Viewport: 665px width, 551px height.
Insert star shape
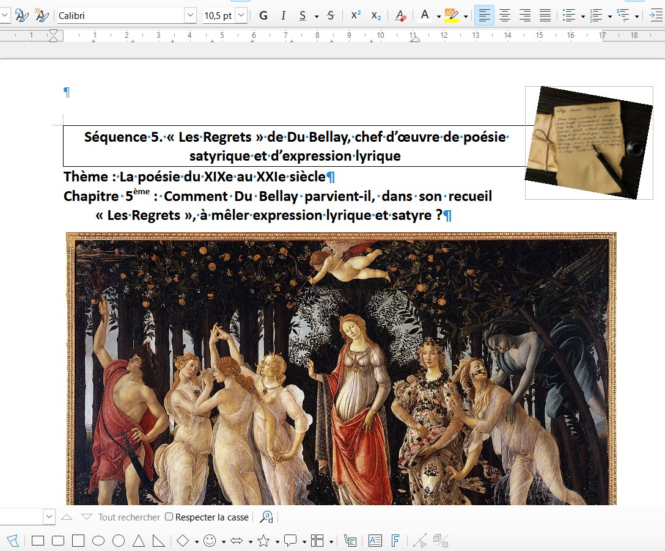click(263, 541)
